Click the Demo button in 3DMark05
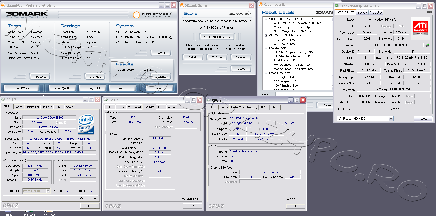The image size is (436, 216). 160,88
